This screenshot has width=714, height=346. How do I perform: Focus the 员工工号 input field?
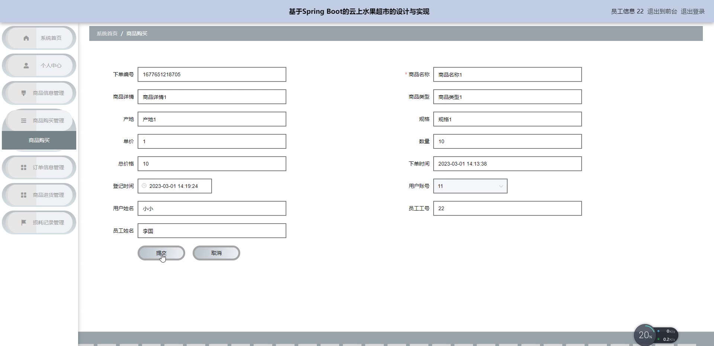click(x=508, y=208)
